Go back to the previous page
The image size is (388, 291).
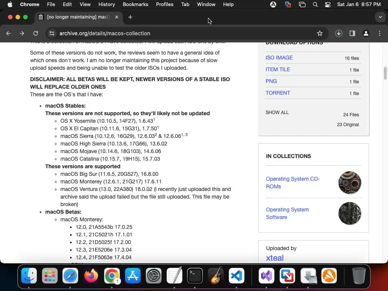point(8,33)
